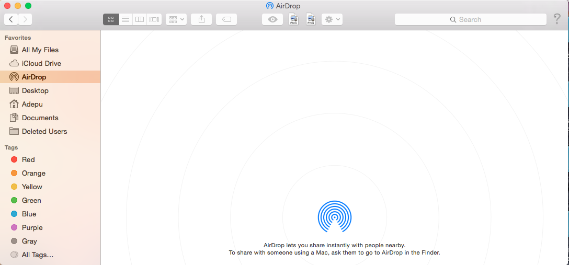The height and width of the screenshot is (265, 569).
Task: Click the 'To share with someone using a Mac' text
Action: click(x=334, y=252)
